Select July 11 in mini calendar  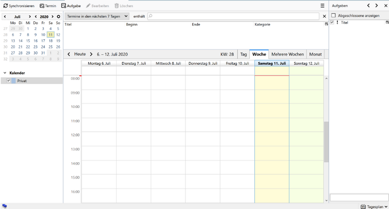50,35
